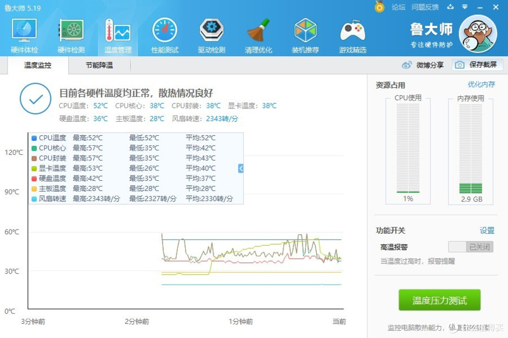Click the 主板温度: 28℃ reading
This screenshot has height=338, width=508.
pyautogui.click(x=140, y=119)
